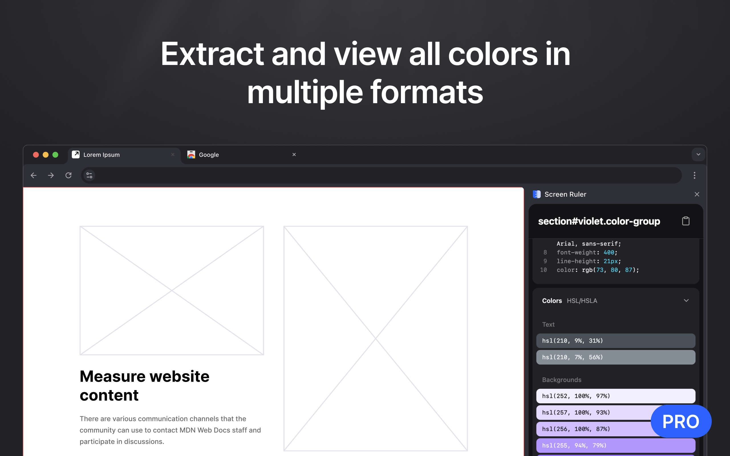The width and height of the screenshot is (730, 456).
Task: Click the tall right placeholder image
Action: tap(375, 338)
